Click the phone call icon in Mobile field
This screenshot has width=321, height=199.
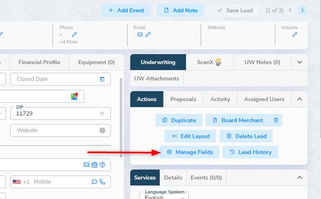tap(102, 181)
